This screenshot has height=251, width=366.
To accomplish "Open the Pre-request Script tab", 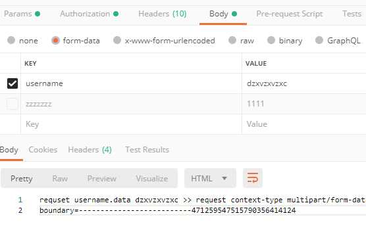I will [290, 14].
